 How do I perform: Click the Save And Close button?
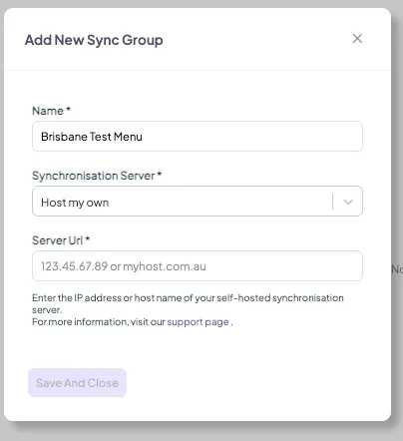click(77, 383)
